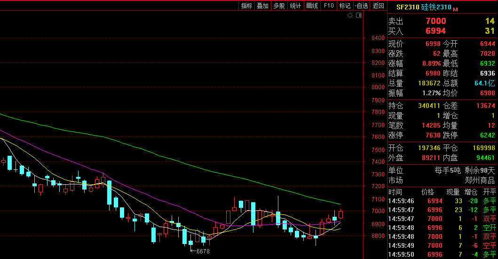Viewport: 498px width, 259px height.
Task: Click the 6678 low price label
Action: 203,251
